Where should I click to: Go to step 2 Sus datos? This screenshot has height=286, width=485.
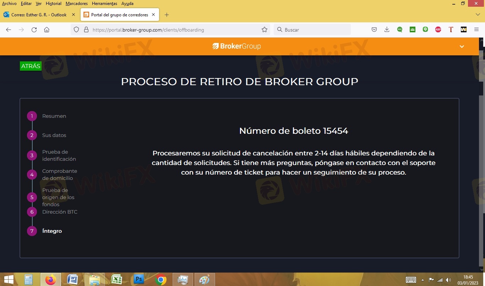click(47, 135)
